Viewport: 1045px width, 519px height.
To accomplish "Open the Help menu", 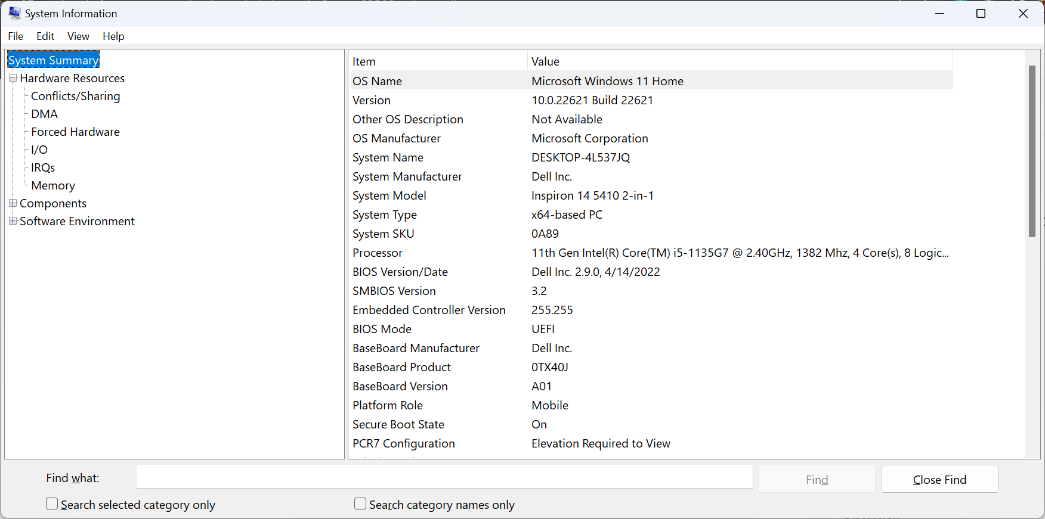I will point(113,36).
